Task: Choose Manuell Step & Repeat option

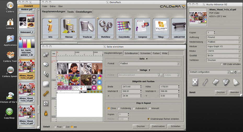Action: pyautogui.click(x=149, y=108)
